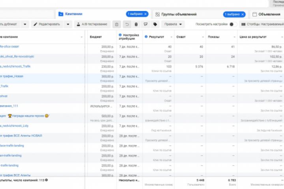The height and width of the screenshot is (189, 284).
Task: Click the undo toolbar icon
Action: point(127,24)
